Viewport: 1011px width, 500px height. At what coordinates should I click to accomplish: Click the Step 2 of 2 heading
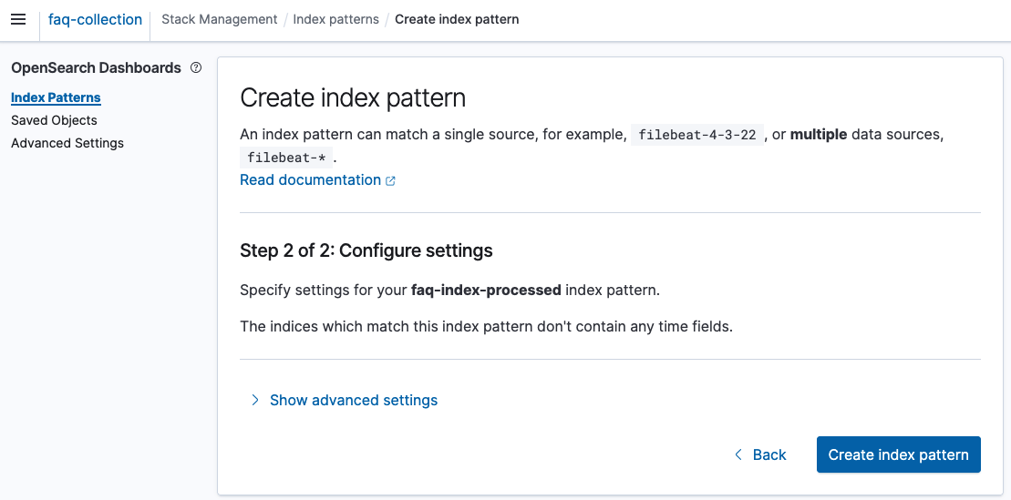366,250
